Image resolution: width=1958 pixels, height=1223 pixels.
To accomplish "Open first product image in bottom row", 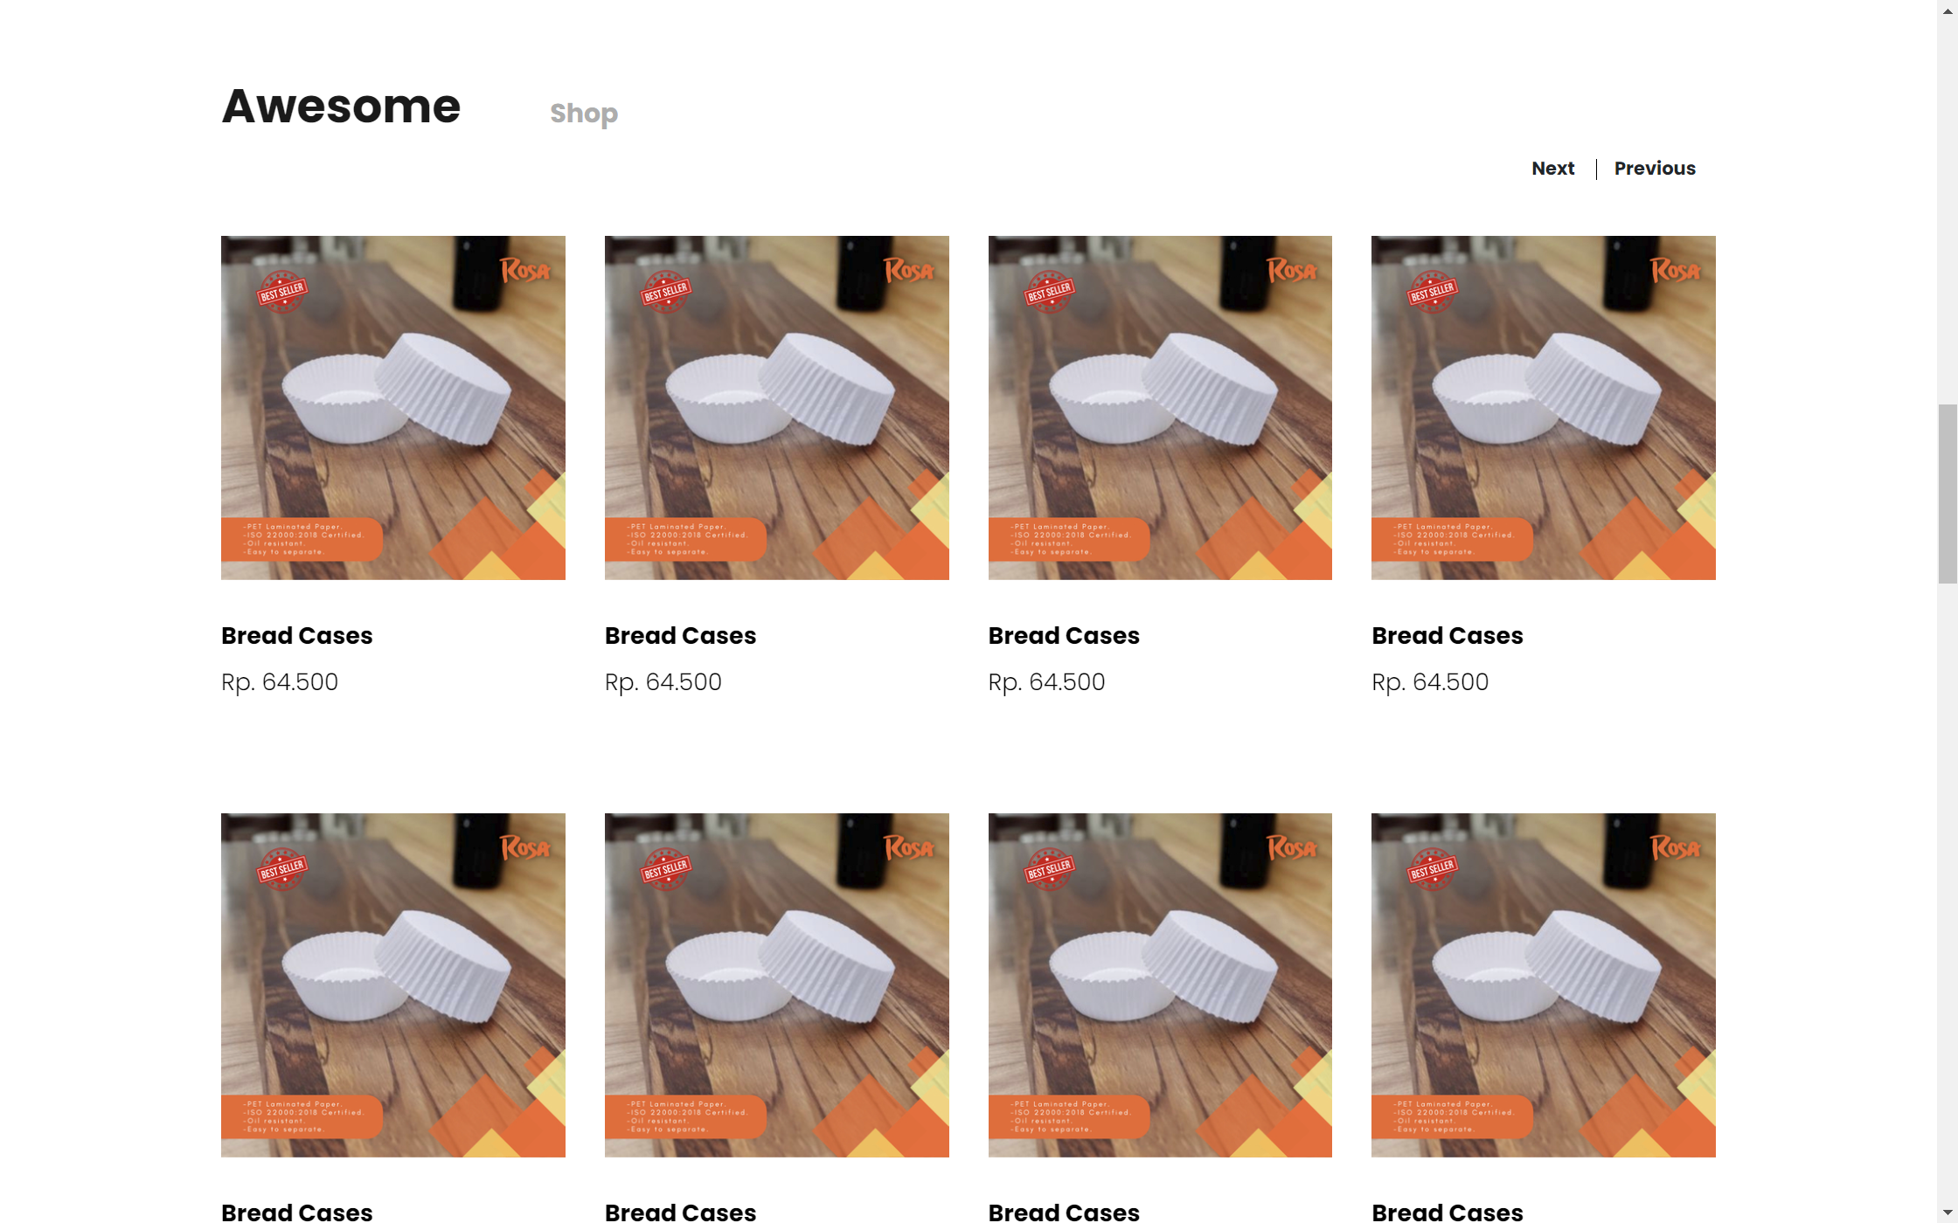I will point(393,985).
